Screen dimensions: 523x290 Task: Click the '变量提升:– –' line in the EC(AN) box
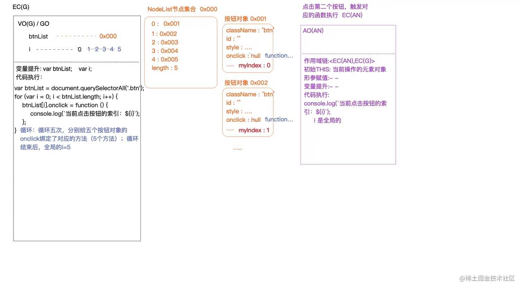coord(321,86)
